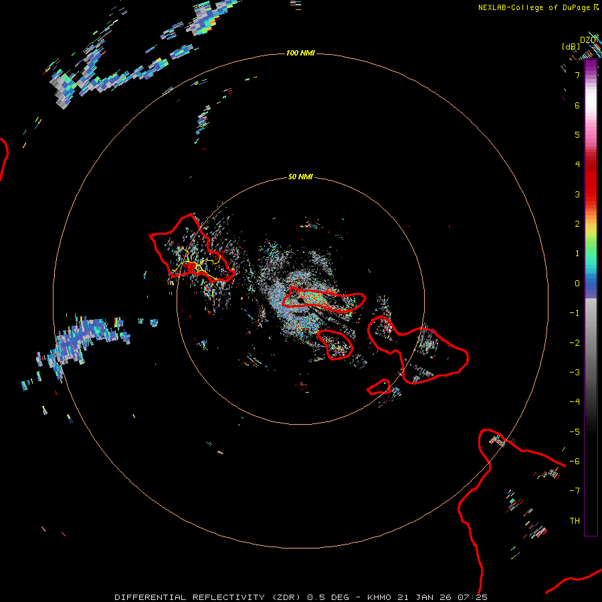Click the '-6' value on the color scale

pyautogui.click(x=575, y=462)
